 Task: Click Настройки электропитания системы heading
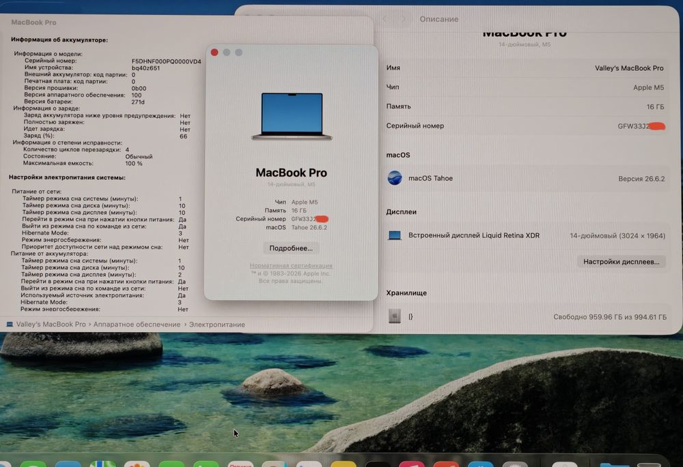tap(67, 177)
